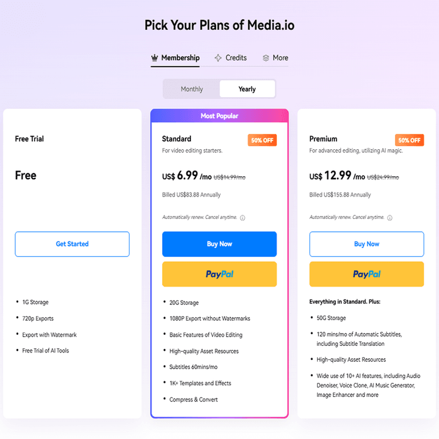The image size is (439, 439).
Task: Click the Premium plan US$ 12.99 price
Action: click(335, 176)
